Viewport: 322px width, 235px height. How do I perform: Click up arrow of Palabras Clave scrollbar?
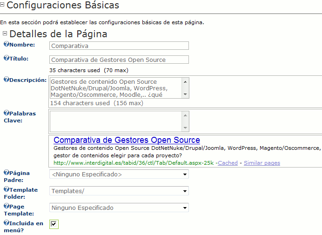[x=186, y=115]
